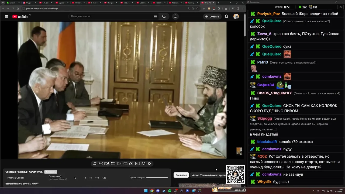Switch to the Investig tab

pyautogui.click(x=78, y=3)
